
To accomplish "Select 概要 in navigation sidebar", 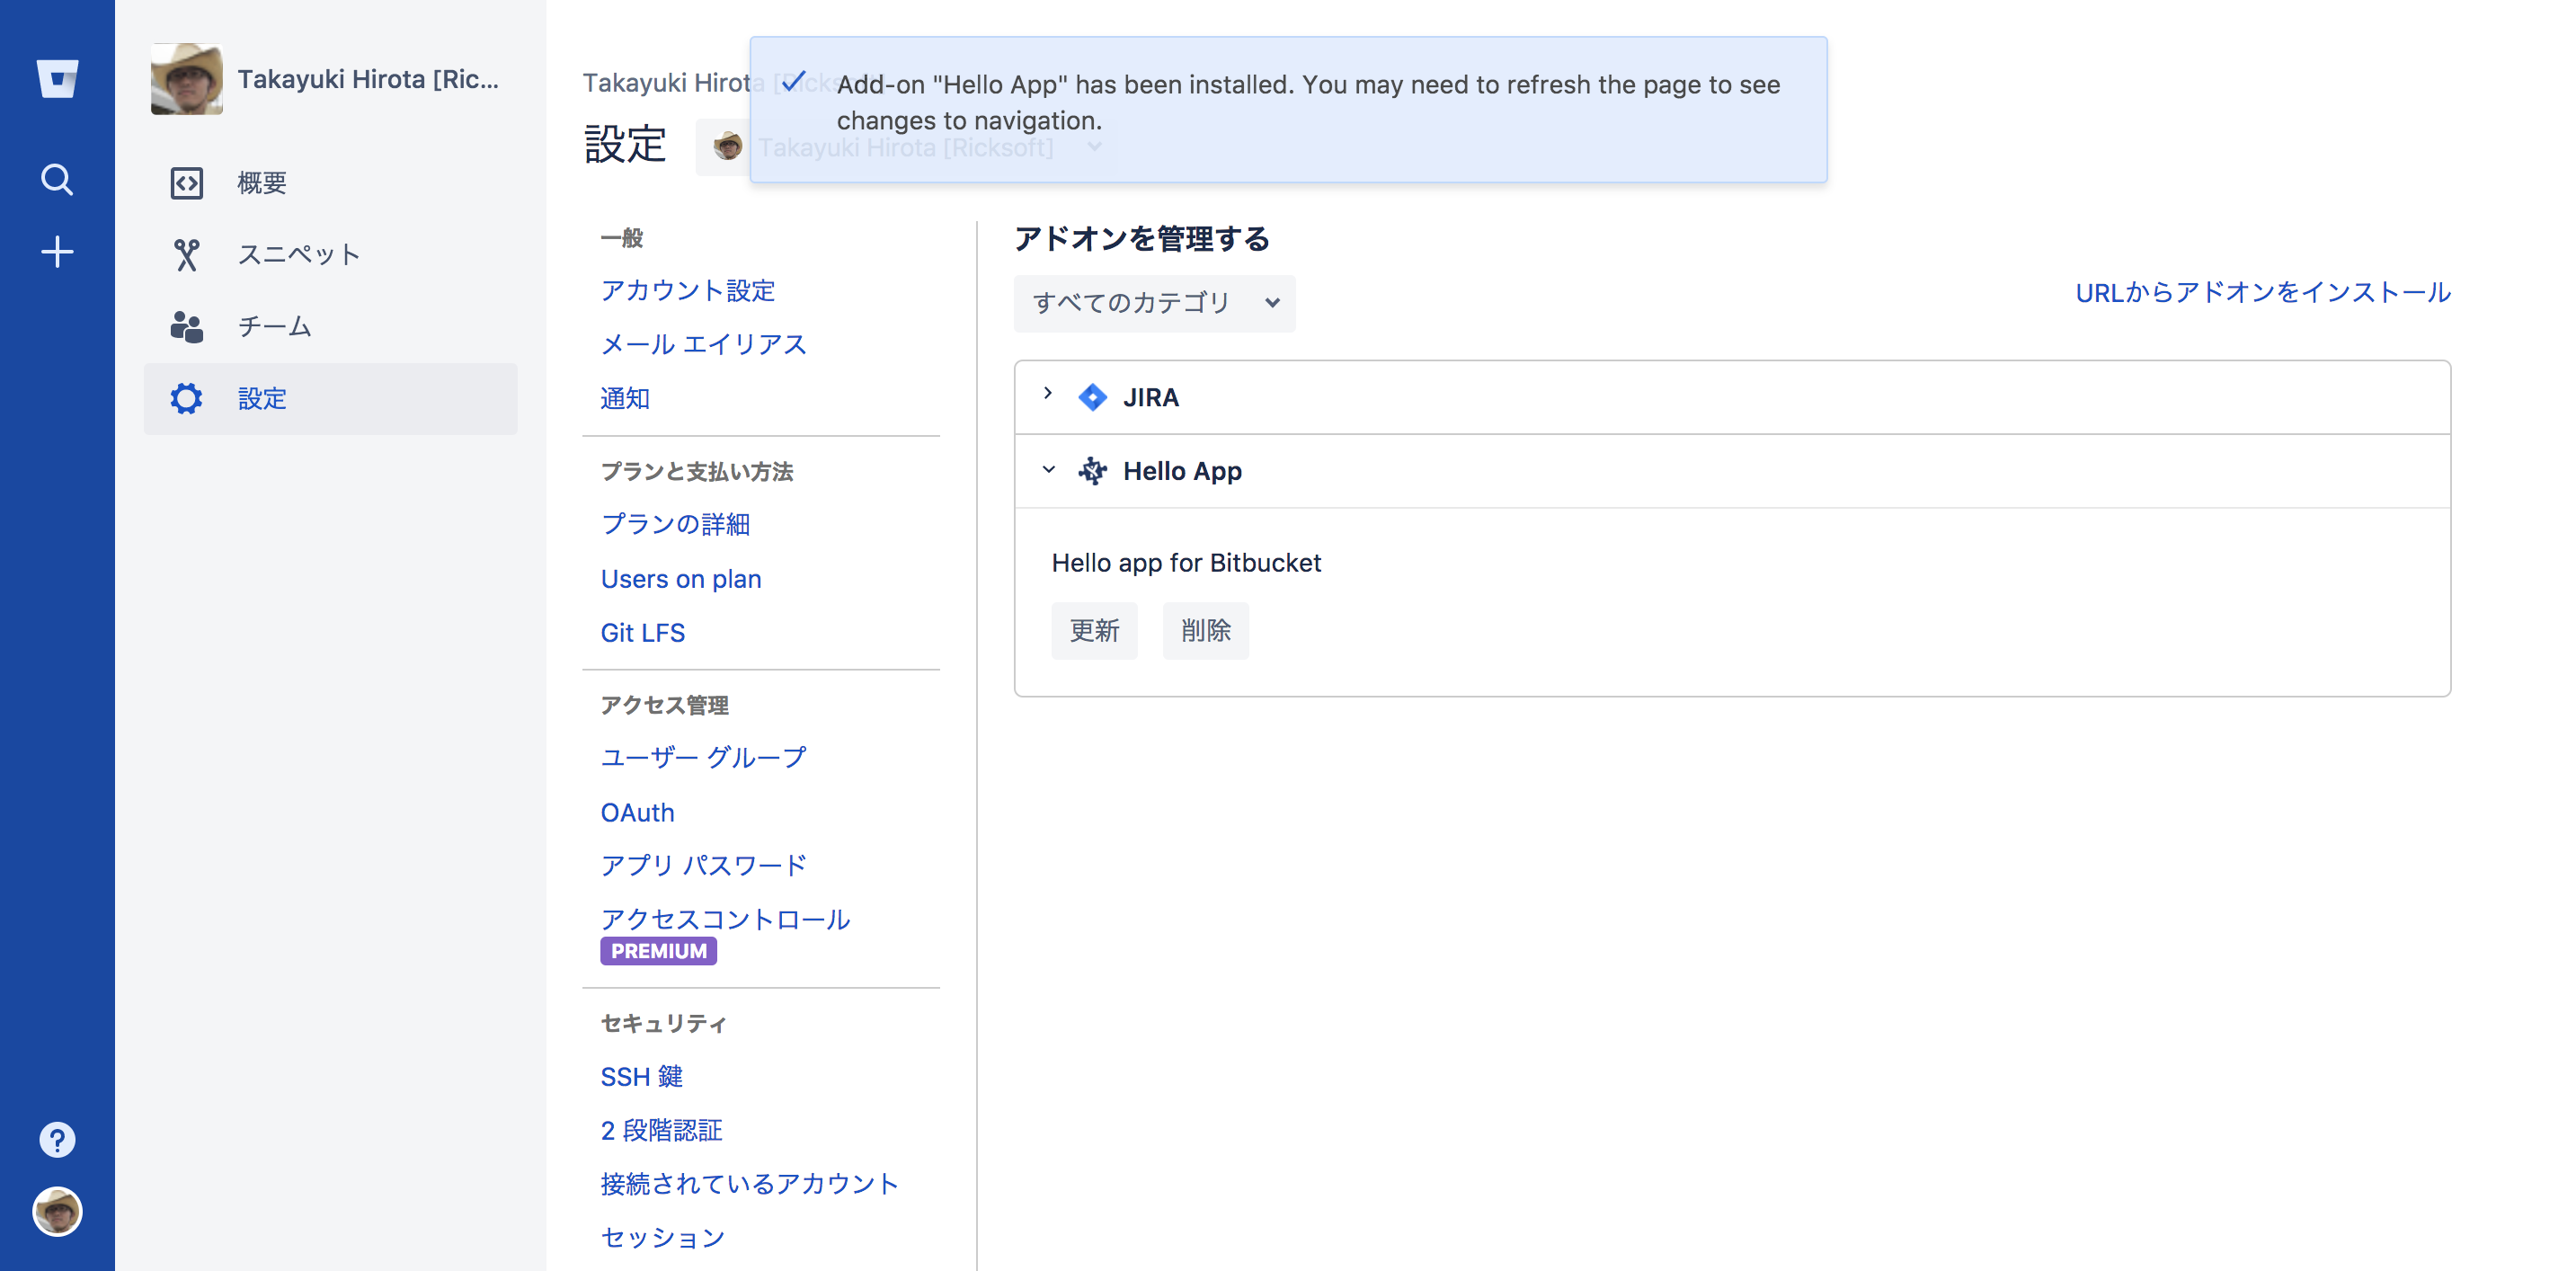I will point(330,183).
